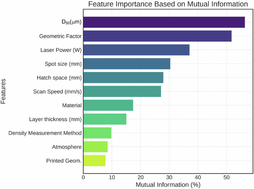Click the Density Measurement Method label
Screen dimensions: 254x189
coord(45,133)
